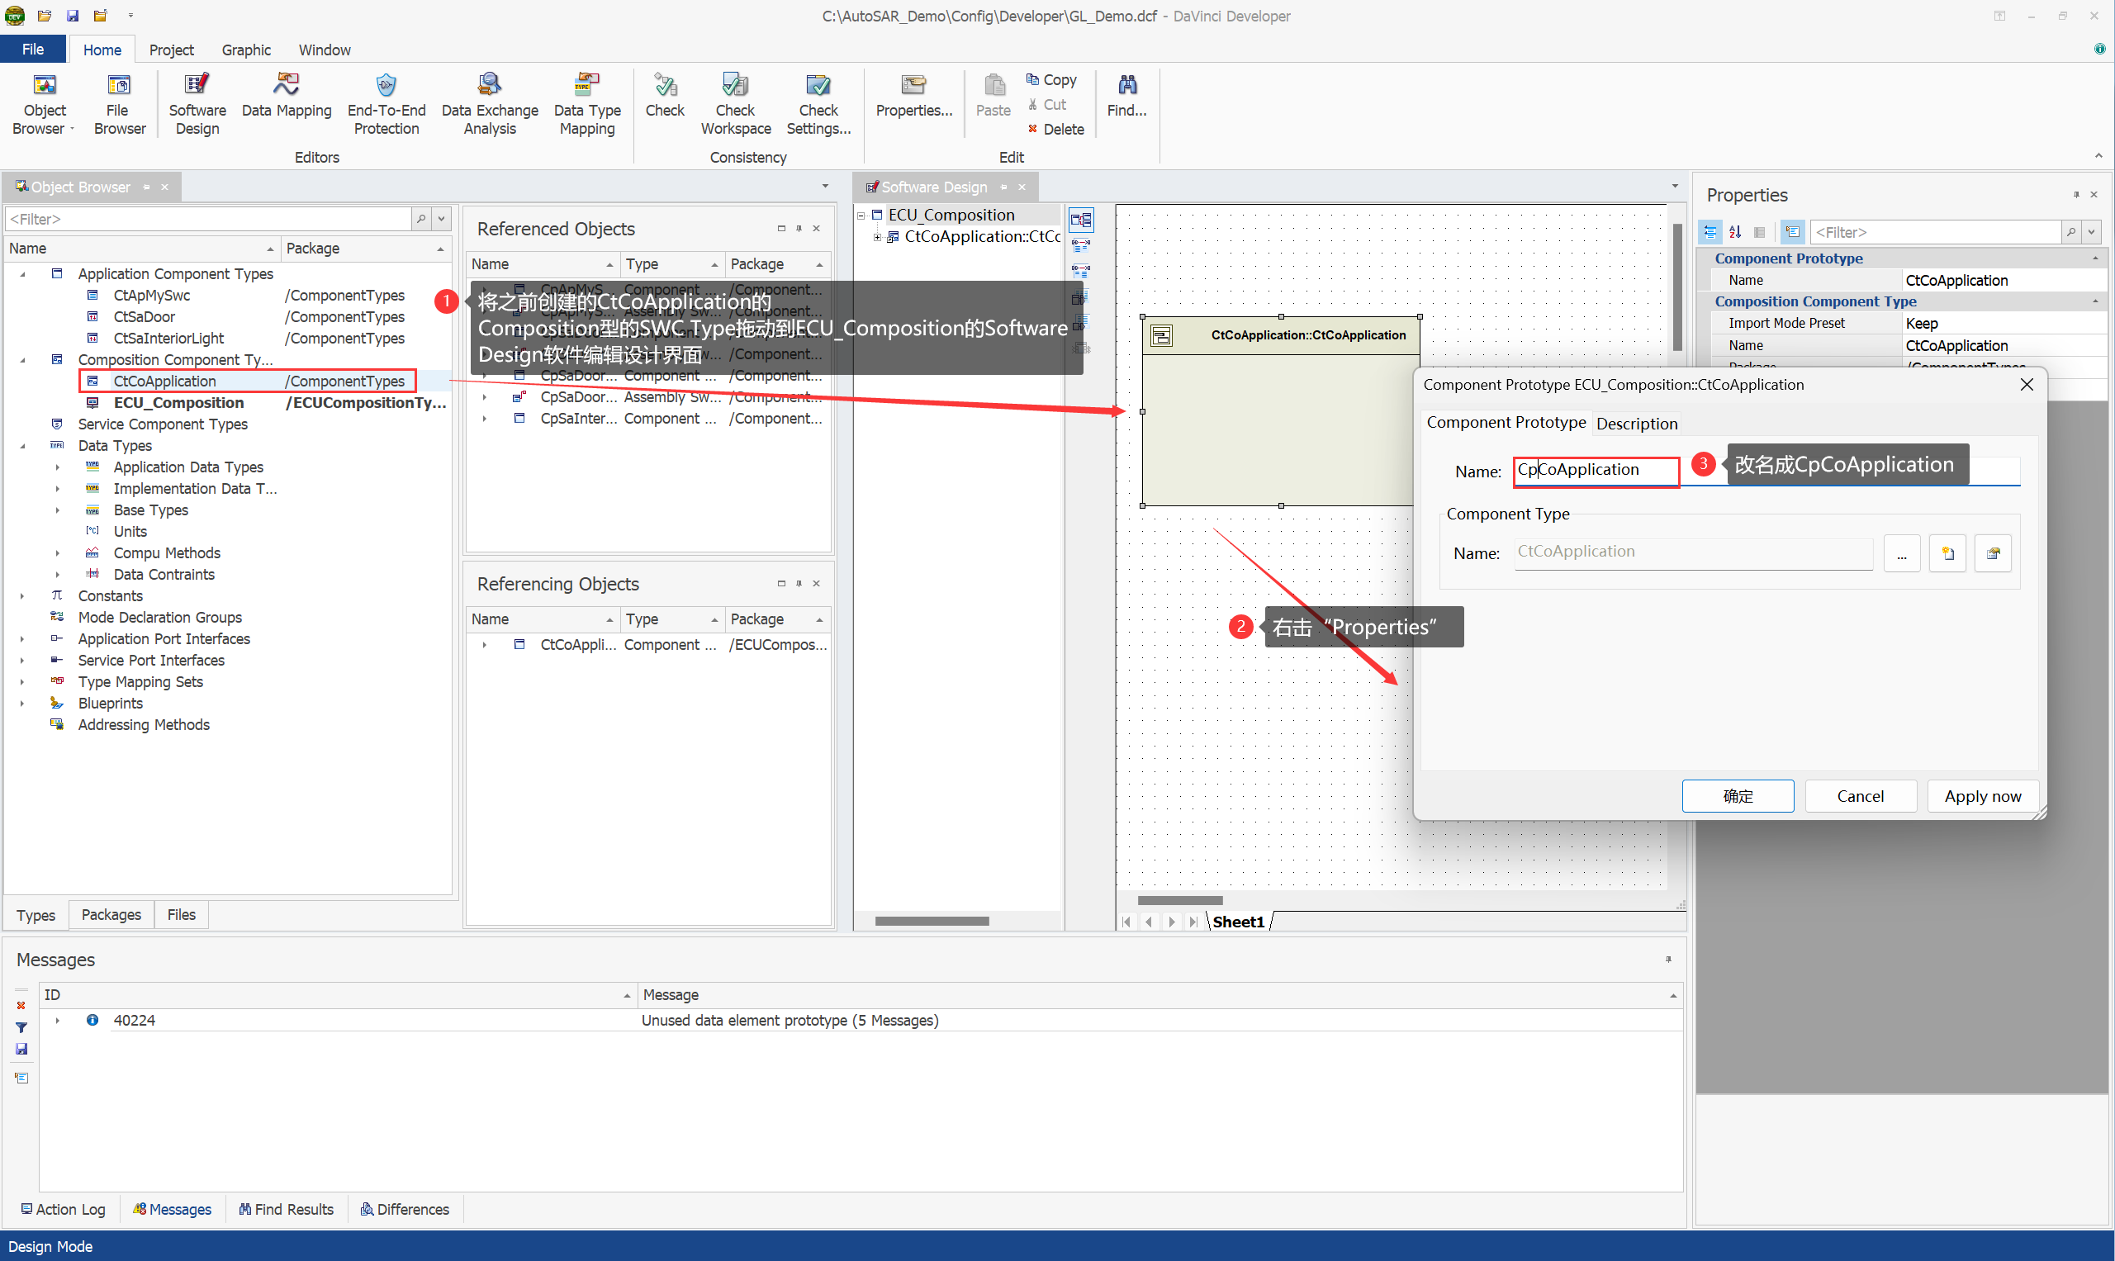
Task: Expand message 40224 row
Action: click(x=57, y=1021)
